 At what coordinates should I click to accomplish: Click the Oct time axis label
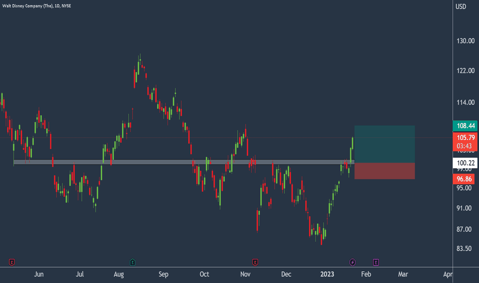[205, 274]
